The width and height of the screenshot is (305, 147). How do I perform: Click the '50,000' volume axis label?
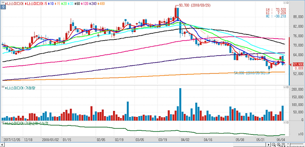298,112
